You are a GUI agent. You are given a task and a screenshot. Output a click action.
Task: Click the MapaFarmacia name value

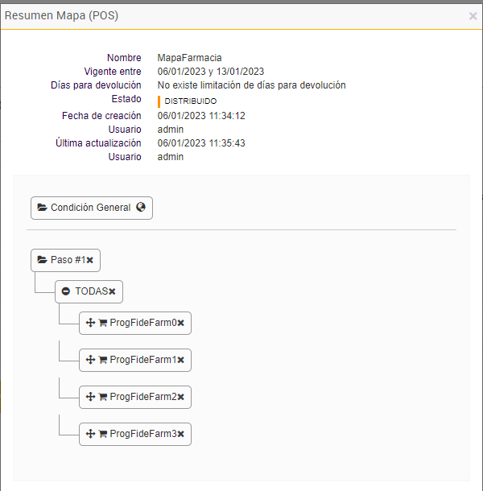[x=189, y=58]
